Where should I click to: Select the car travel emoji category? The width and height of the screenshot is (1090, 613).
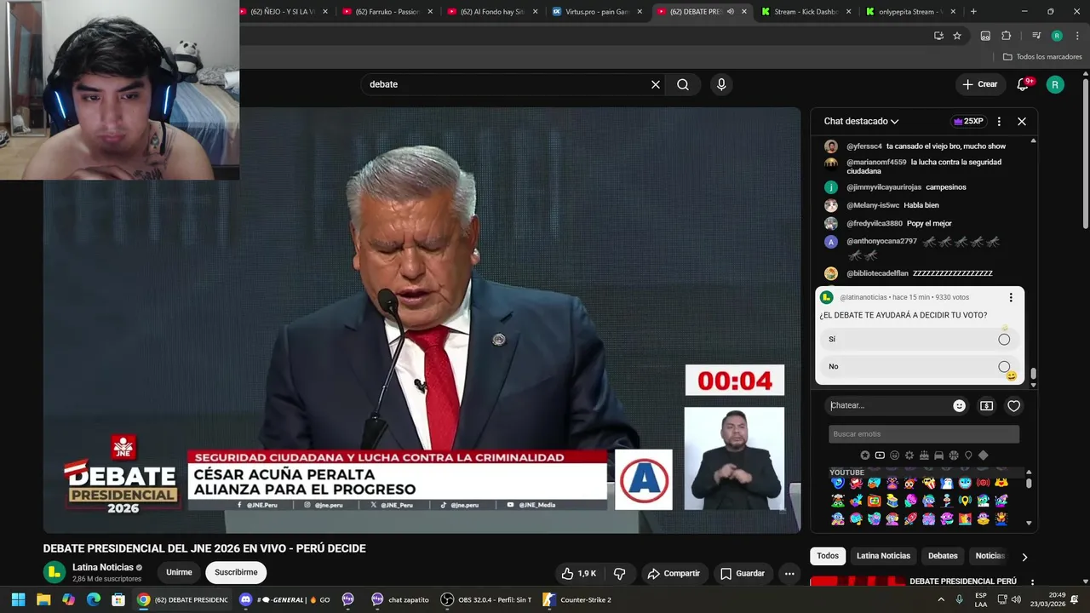tap(938, 455)
